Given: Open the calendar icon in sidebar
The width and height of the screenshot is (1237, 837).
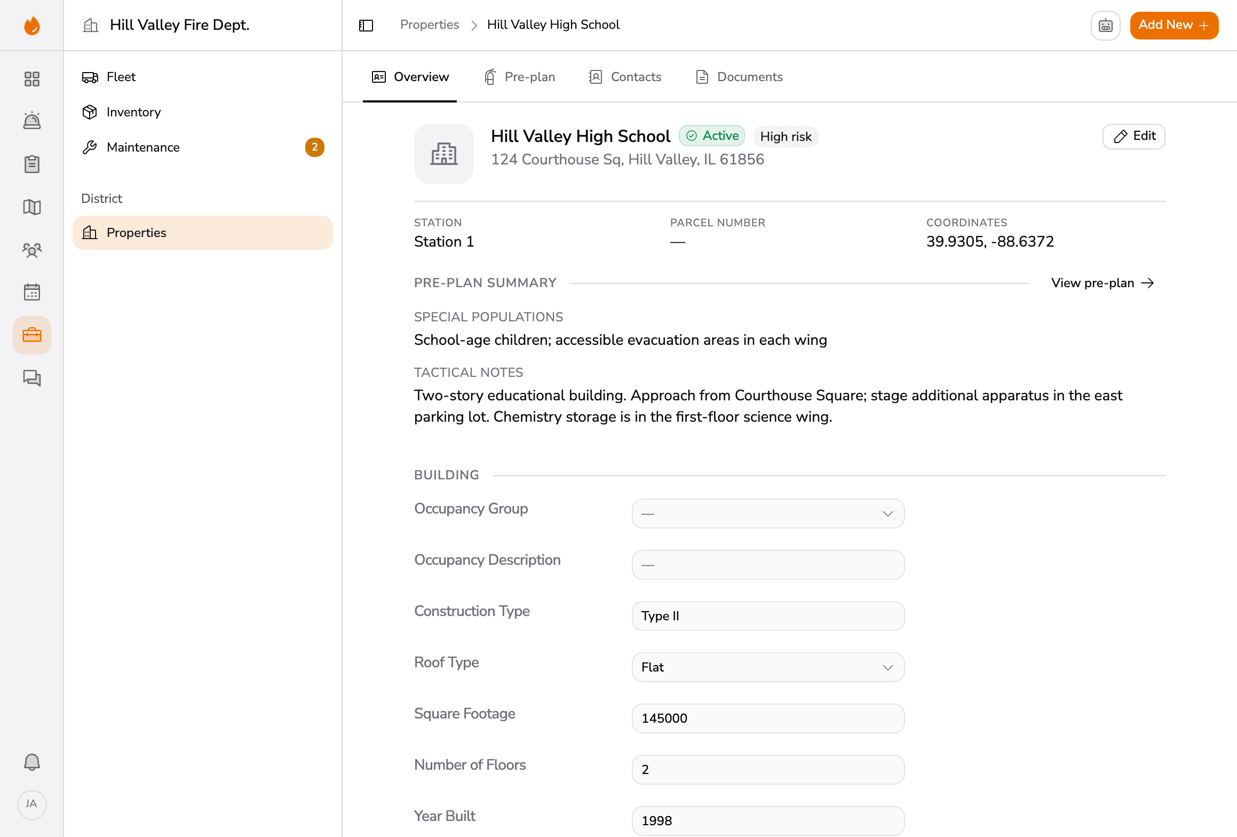Looking at the screenshot, I should (x=32, y=292).
